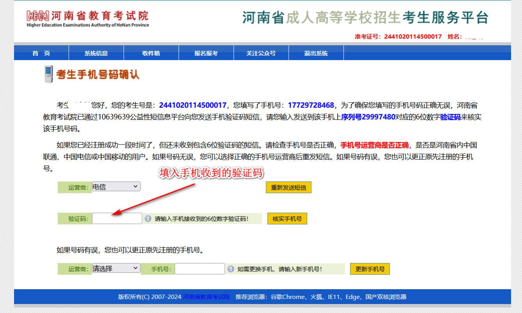Click info icon beside new phone number hint
Viewport: 522px width, 313px height.
(x=231, y=269)
